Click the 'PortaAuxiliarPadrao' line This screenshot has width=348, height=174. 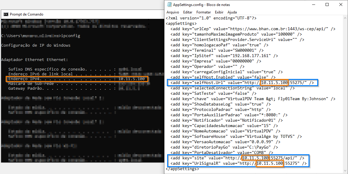pyautogui.click(x=229, y=115)
